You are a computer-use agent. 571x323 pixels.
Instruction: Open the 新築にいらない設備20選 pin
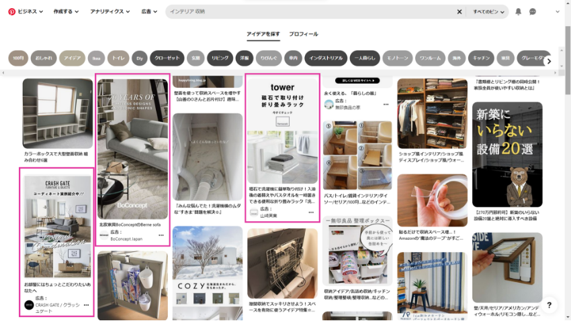click(507, 154)
